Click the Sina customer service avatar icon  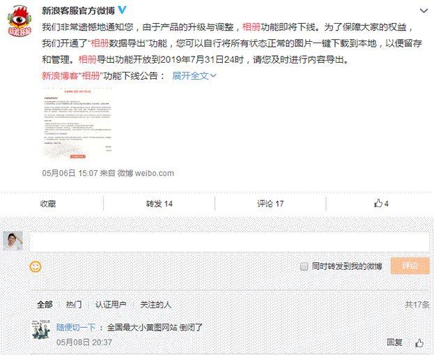tap(20, 22)
